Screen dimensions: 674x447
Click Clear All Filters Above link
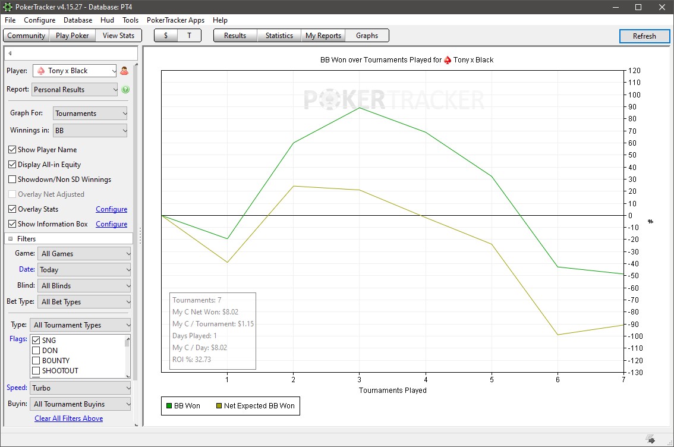click(68, 418)
